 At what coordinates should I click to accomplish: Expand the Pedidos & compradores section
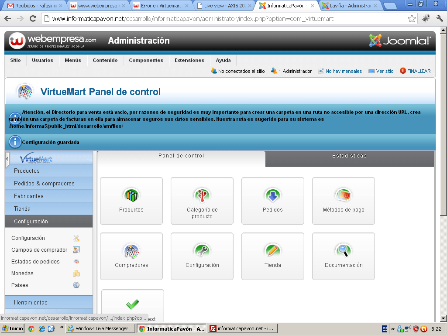coord(49,184)
